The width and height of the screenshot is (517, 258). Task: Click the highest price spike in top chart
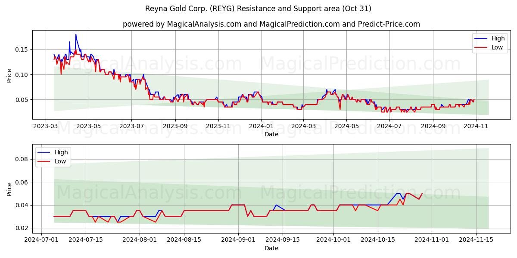[76, 34]
